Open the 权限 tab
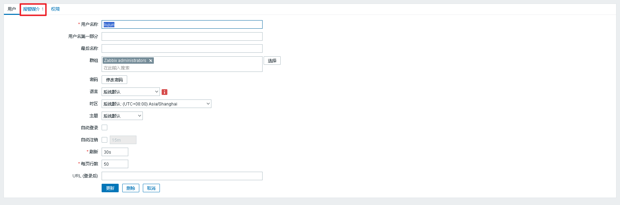620x205 pixels. [x=55, y=9]
